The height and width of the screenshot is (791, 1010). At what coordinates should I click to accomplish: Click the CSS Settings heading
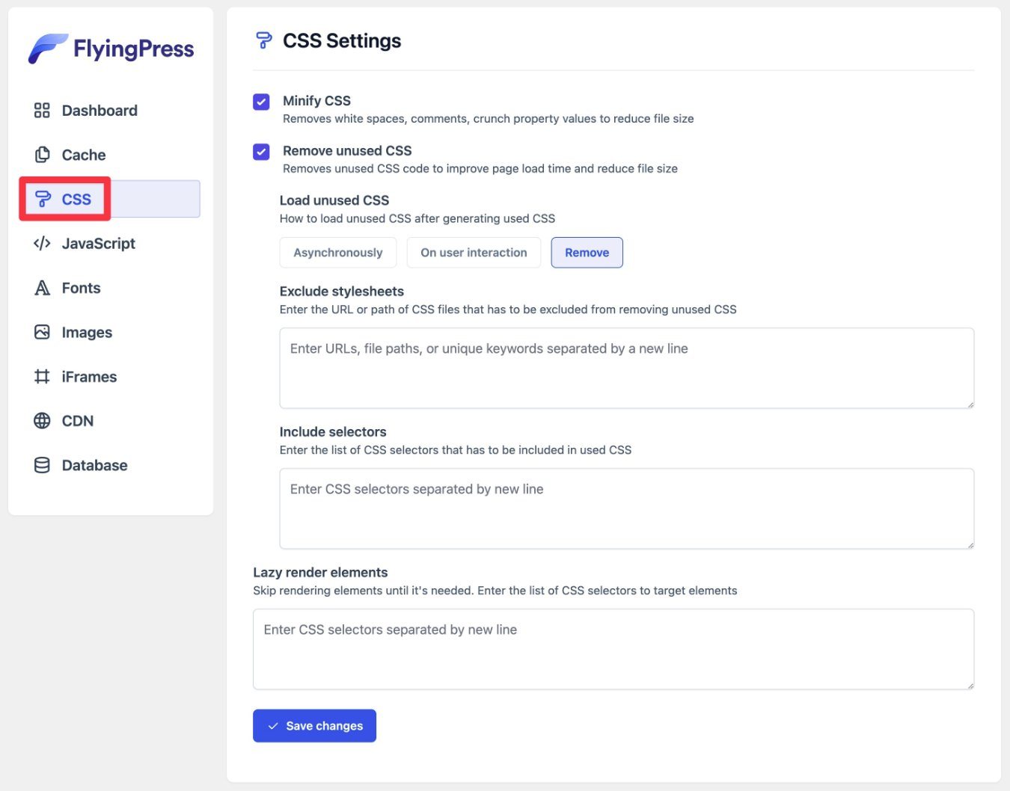pyautogui.click(x=342, y=41)
